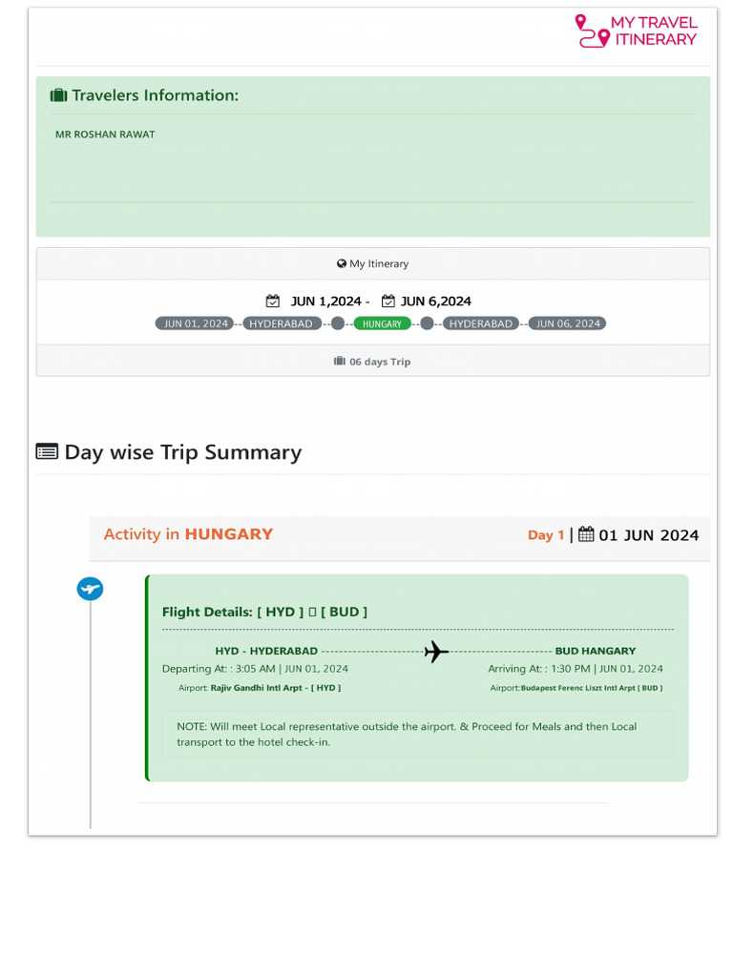Select the green HUNGARY destination pill
This screenshot has width=733, height=977.
pos(382,323)
